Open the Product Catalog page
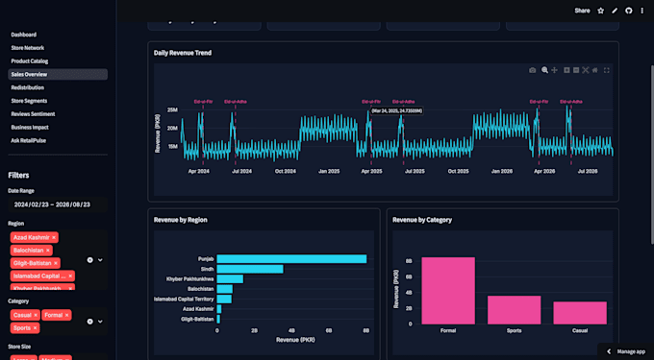 (x=58, y=61)
